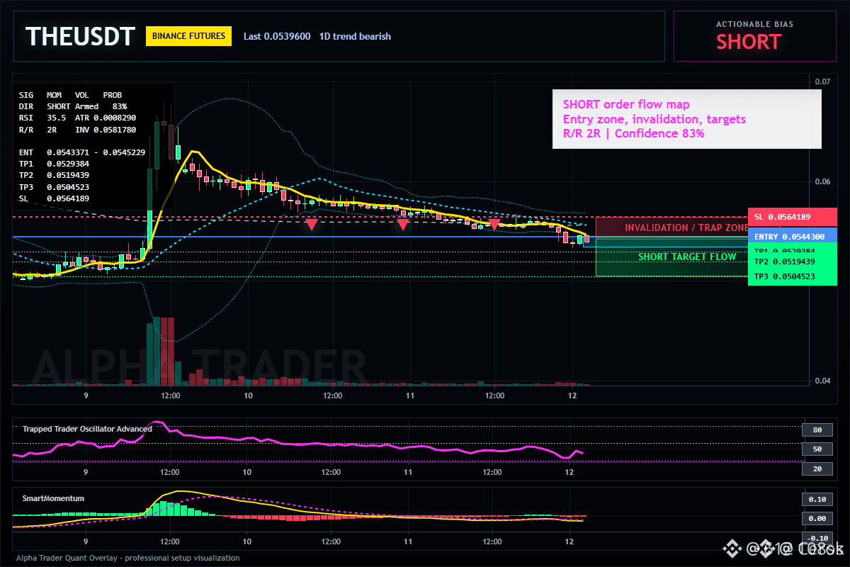
Task: Click the last red triangle sell marker
Action: (x=494, y=225)
